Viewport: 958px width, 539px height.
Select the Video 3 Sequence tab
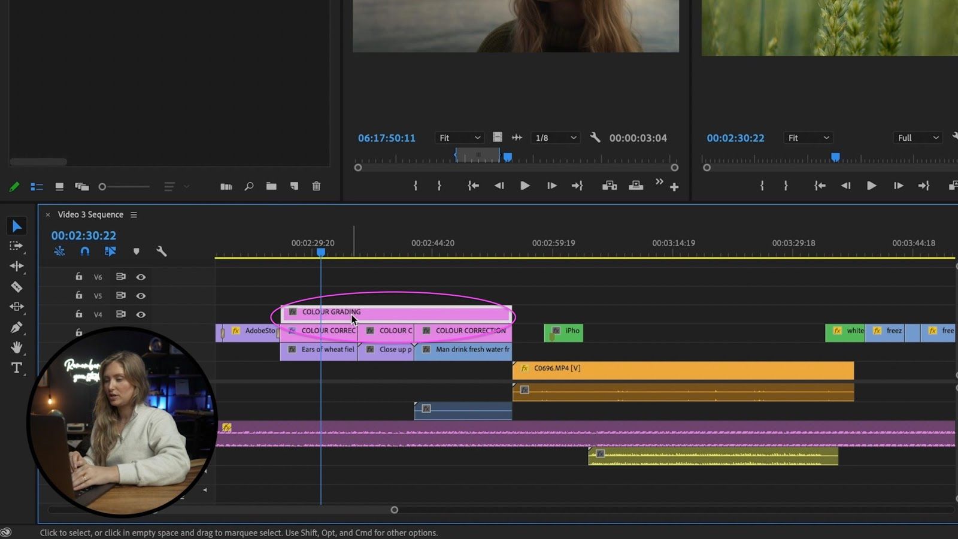coord(90,215)
